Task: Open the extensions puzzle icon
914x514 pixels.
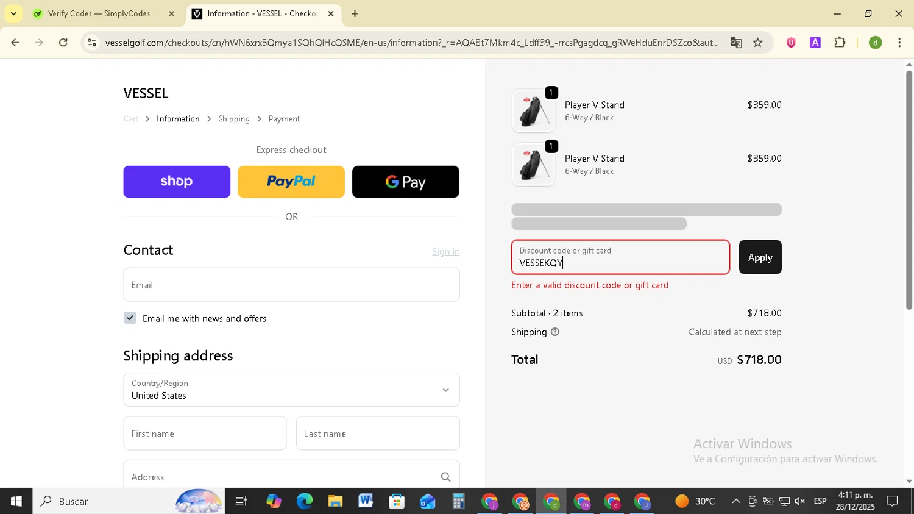Action: coord(840,43)
